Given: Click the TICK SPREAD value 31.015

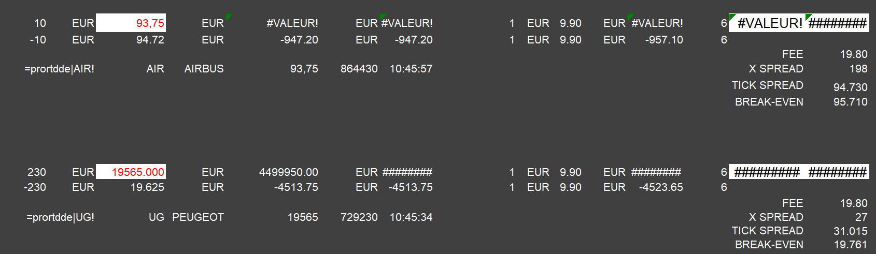Looking at the screenshot, I should pyautogui.click(x=850, y=231).
